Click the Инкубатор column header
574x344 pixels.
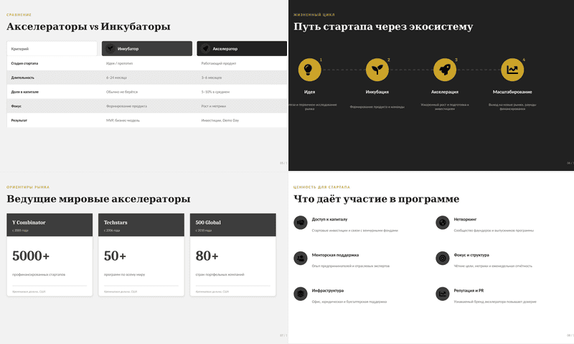[x=147, y=49]
